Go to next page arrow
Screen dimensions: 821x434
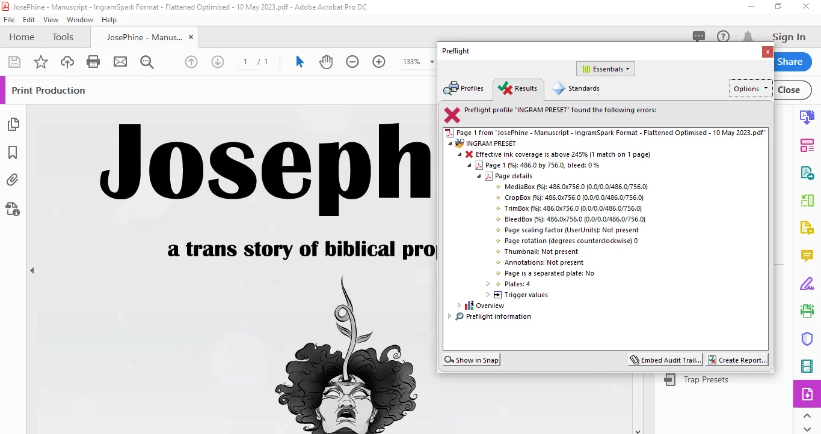[218, 62]
